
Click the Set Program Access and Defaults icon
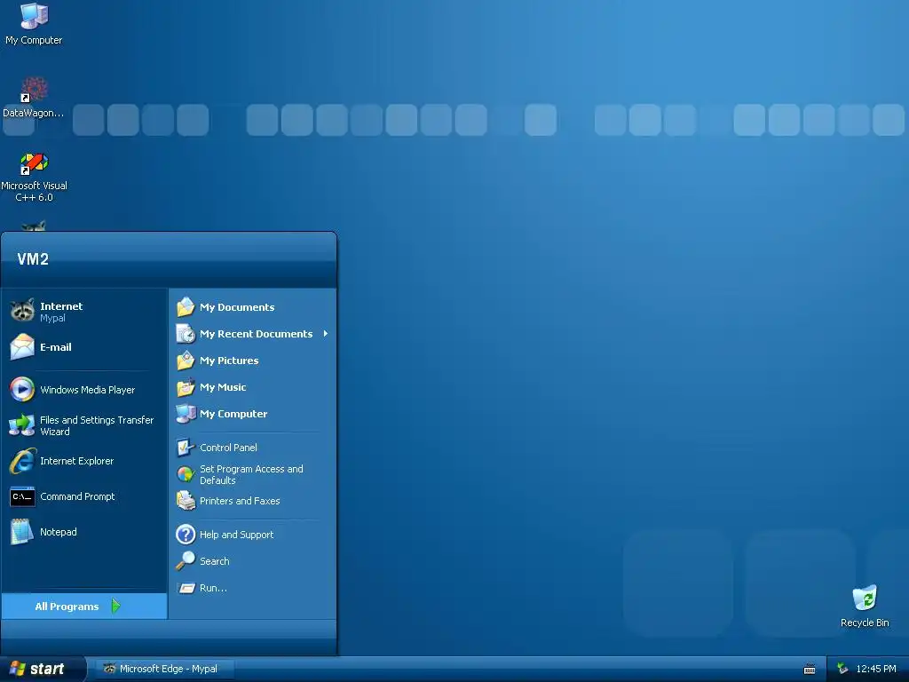186,474
